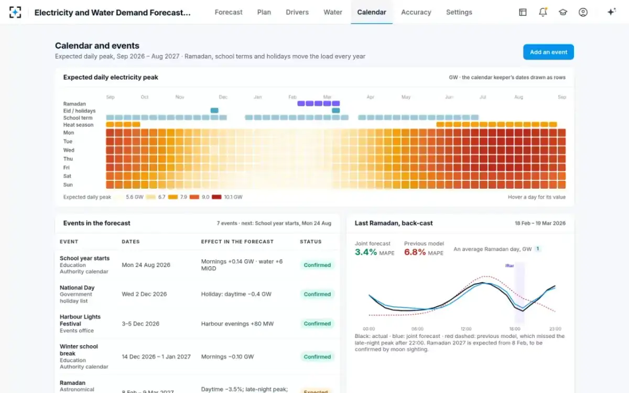
Task: Click the Sun row label
Action: click(x=68, y=185)
